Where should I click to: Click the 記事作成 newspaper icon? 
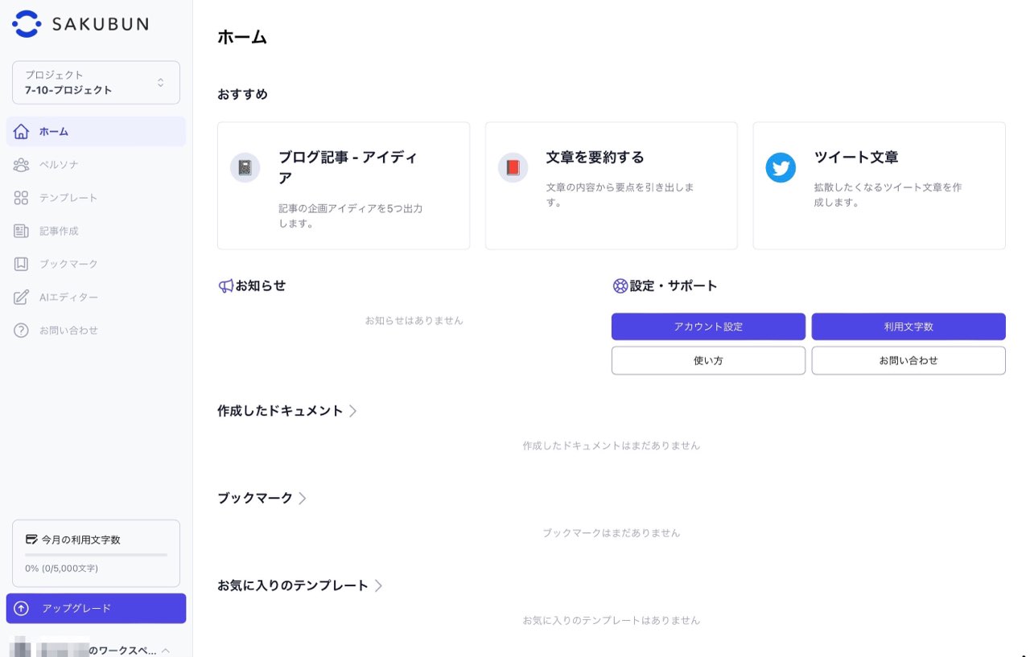click(x=22, y=232)
